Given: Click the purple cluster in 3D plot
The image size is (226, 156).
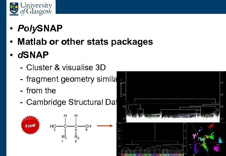Looking at the screenshot, I should pos(196,148).
